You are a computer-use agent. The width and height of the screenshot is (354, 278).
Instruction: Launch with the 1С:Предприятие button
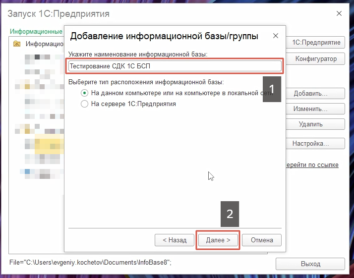[316, 43]
